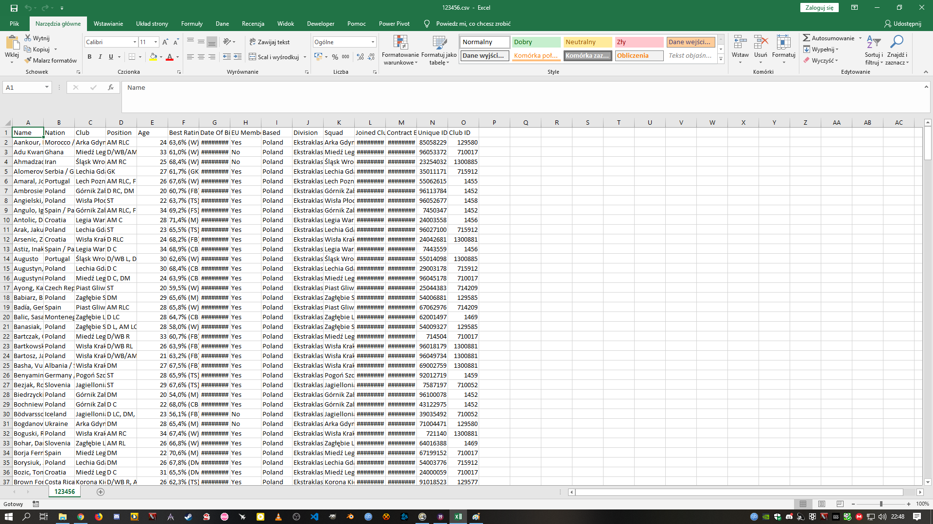Viewport: 933px width, 524px height.
Task: Click the Insert Function fx icon
Action: pos(111,87)
